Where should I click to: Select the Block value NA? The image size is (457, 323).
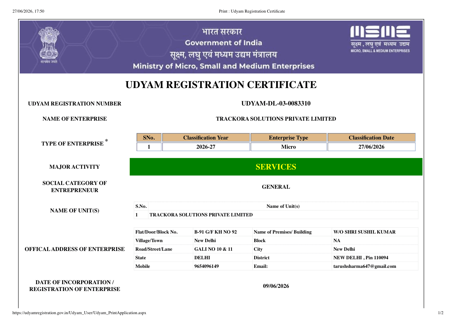337,240
